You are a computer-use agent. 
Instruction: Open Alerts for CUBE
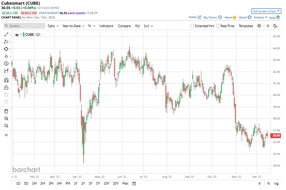[x=230, y=17]
